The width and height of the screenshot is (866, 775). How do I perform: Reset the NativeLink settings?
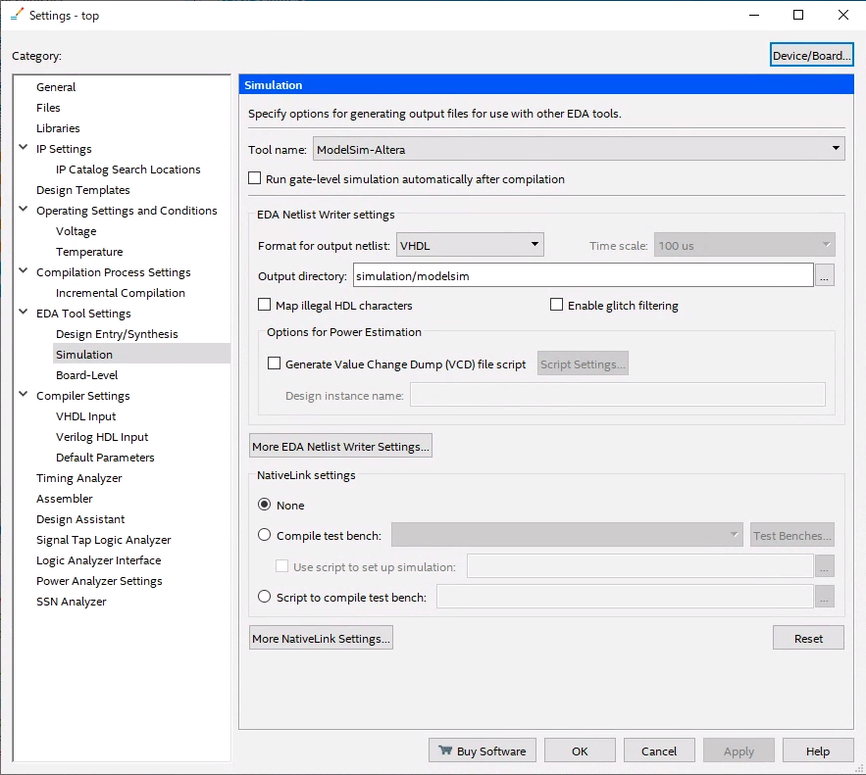[x=808, y=637]
